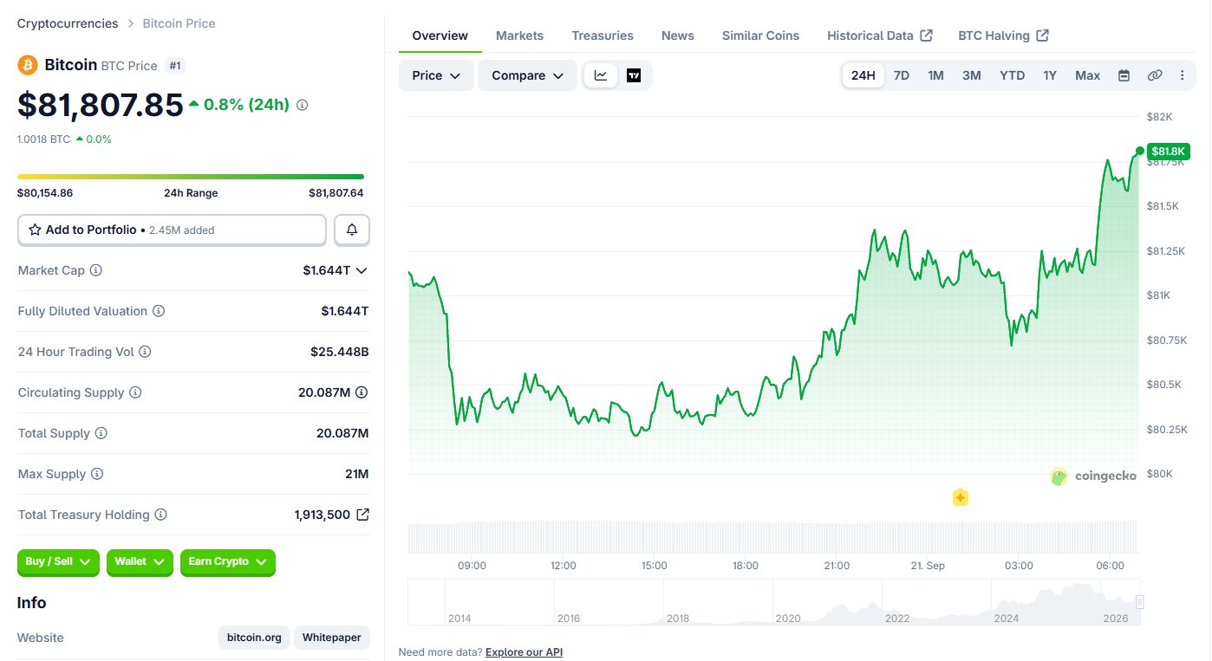Image resolution: width=1212 pixels, height=661 pixels.
Task: Expand the Buy / Sell dropdown
Action: (x=58, y=562)
